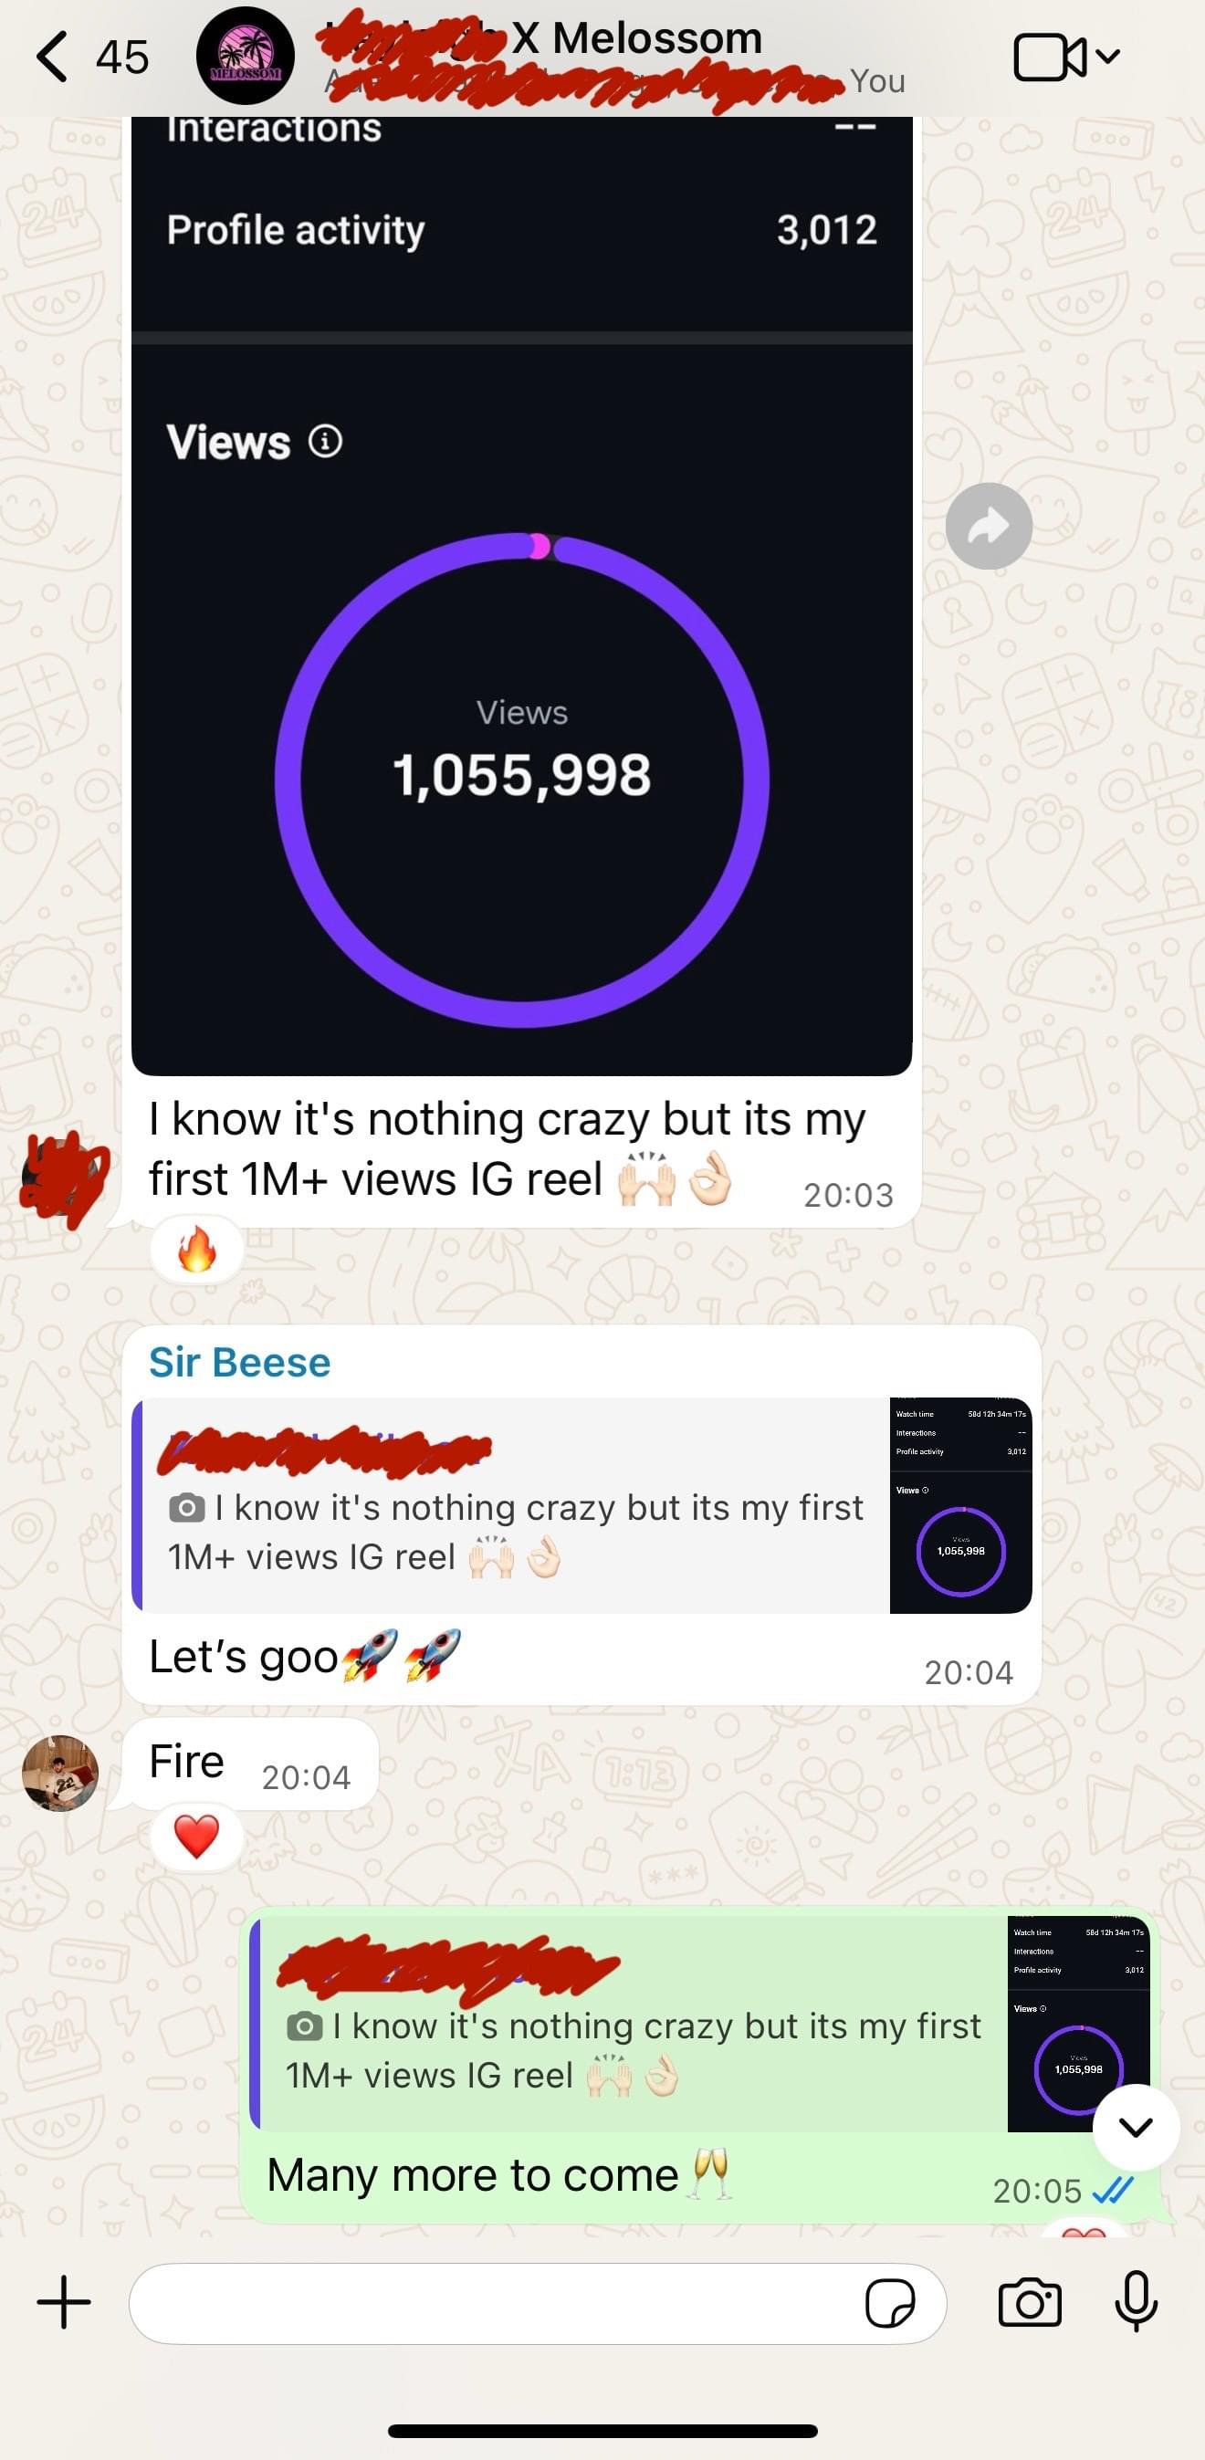Open the Fire sender's profile avatar

click(x=60, y=1774)
